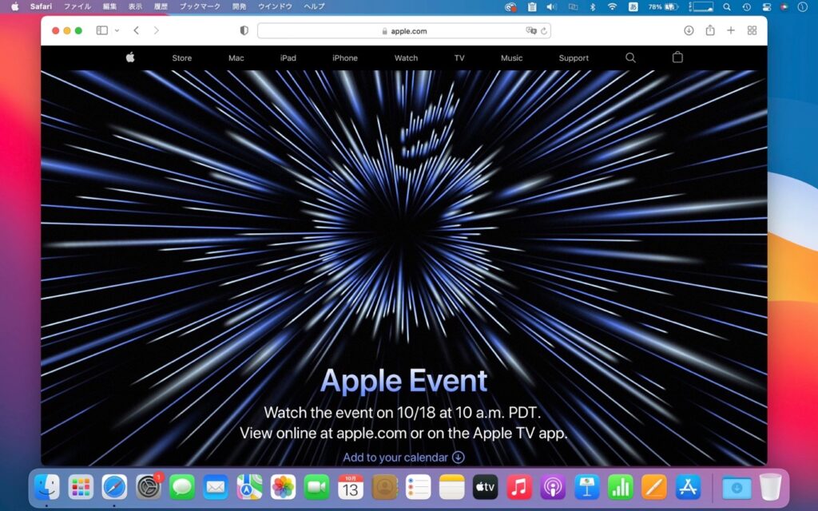The width and height of the screenshot is (818, 511).
Task: Open search on the apple.com navigation bar
Action: click(630, 57)
